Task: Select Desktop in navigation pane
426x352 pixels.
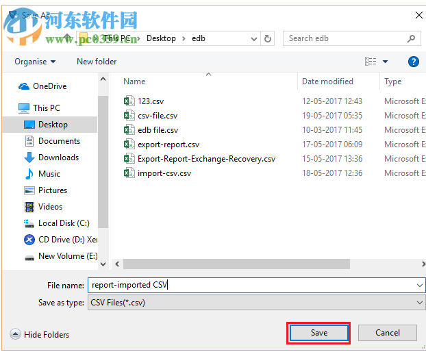Action: tap(50, 125)
